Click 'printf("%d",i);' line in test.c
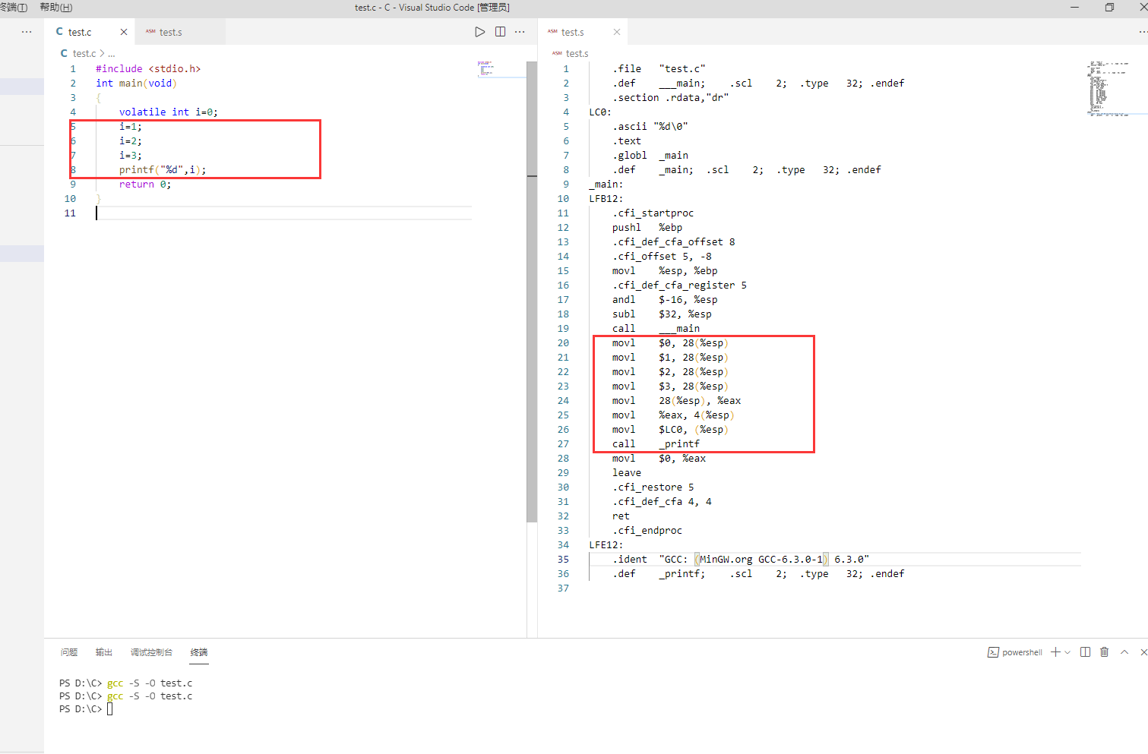1148x754 pixels. coord(163,169)
